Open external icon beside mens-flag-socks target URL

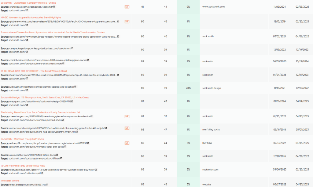click(x=77, y=132)
